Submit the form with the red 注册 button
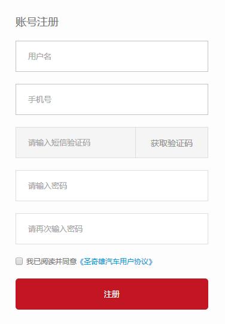The width and height of the screenshot is (225, 324). tap(112, 294)
